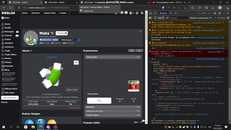Viewport: 231px width, 130px height.
Task: Open console settings gear beside hidden count
Action: pos(228,18)
